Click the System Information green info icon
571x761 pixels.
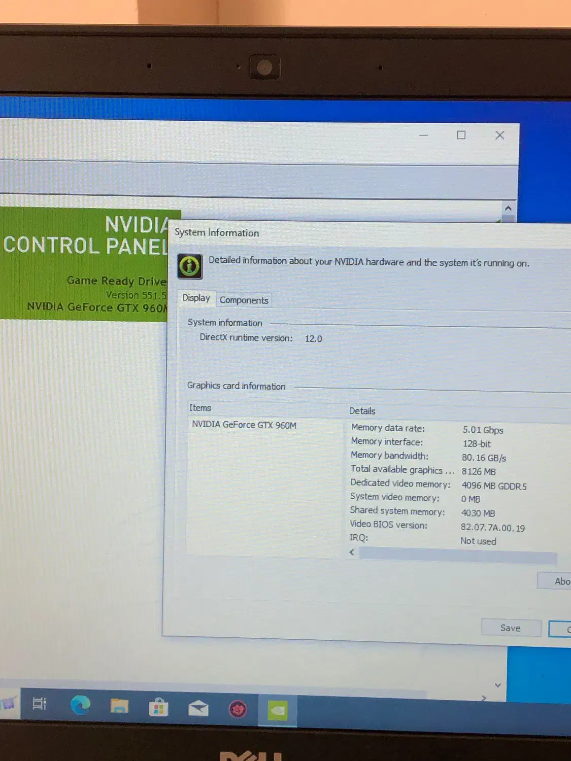pos(190,266)
